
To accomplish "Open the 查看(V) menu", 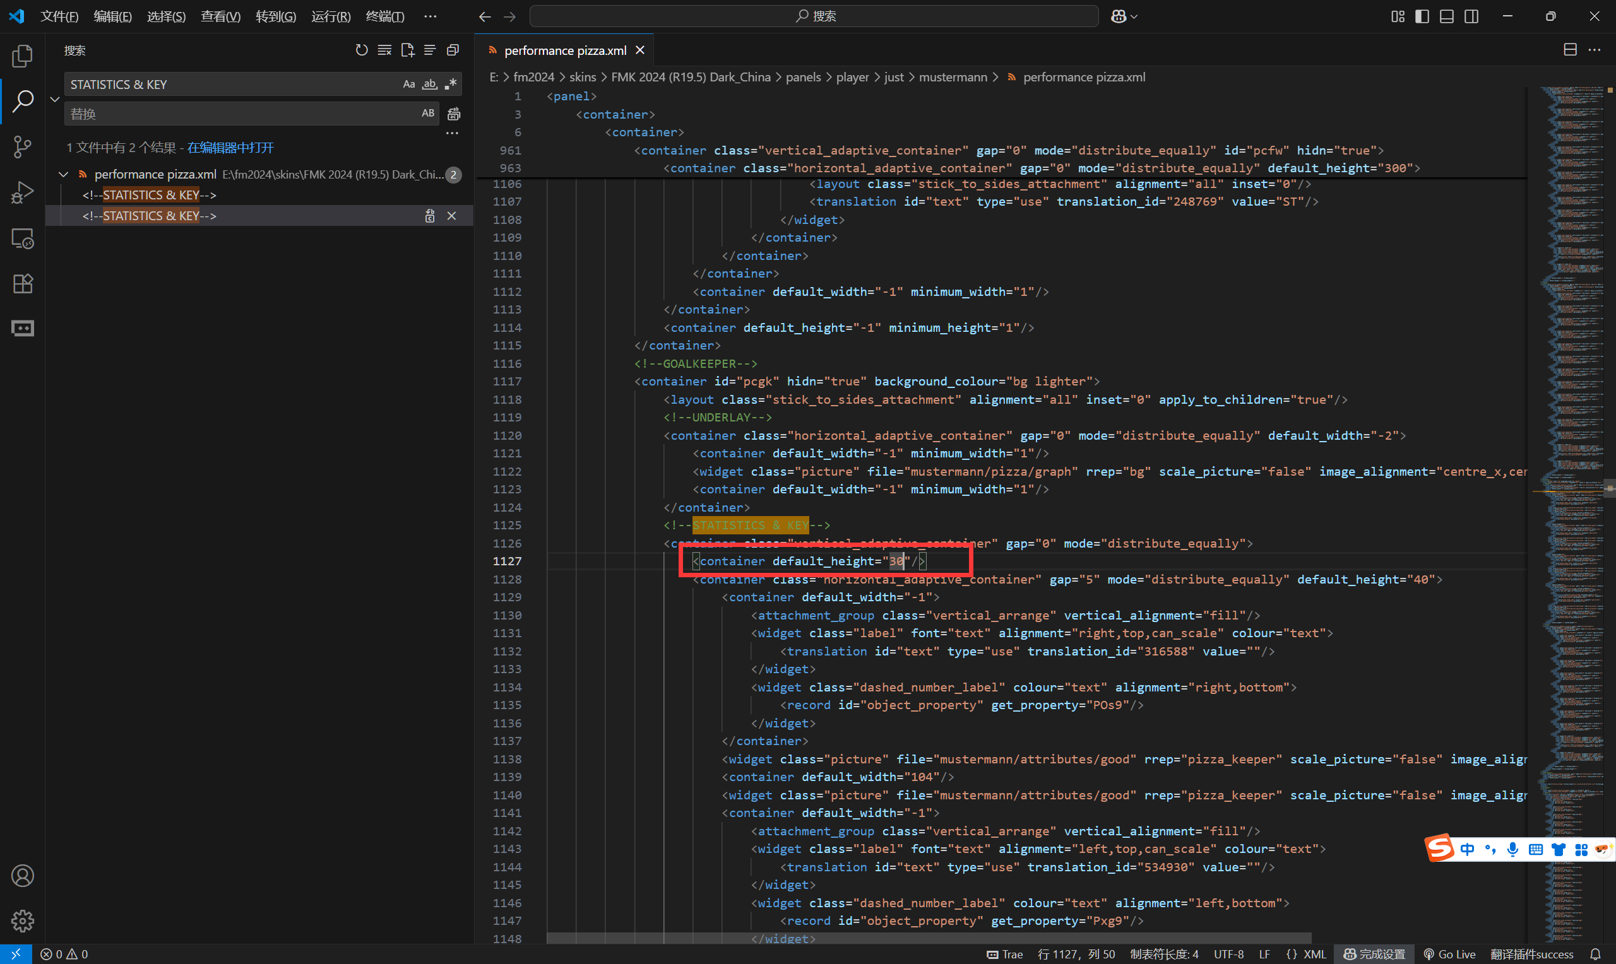I will coord(220,16).
